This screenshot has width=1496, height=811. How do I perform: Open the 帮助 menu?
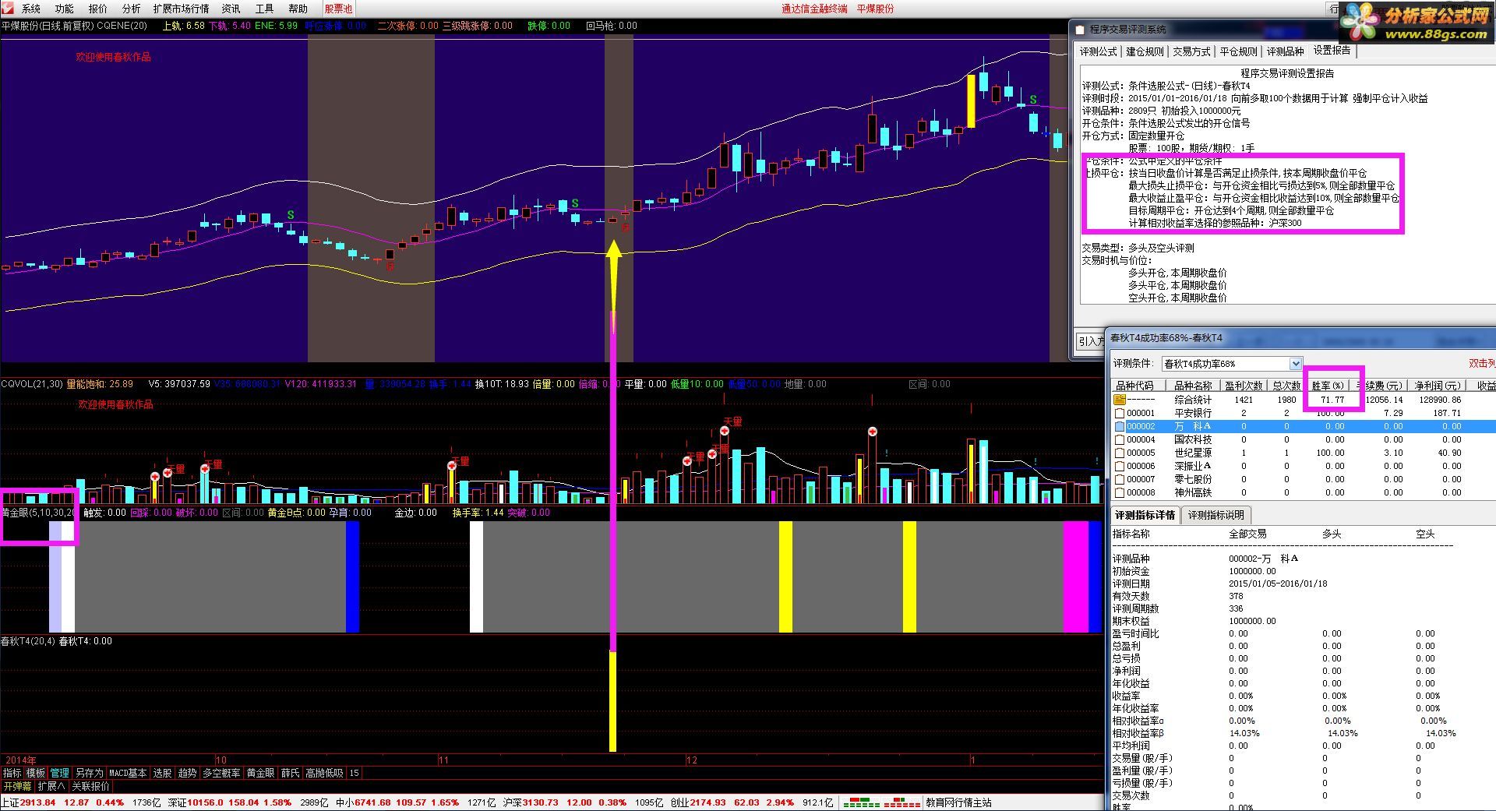[298, 9]
